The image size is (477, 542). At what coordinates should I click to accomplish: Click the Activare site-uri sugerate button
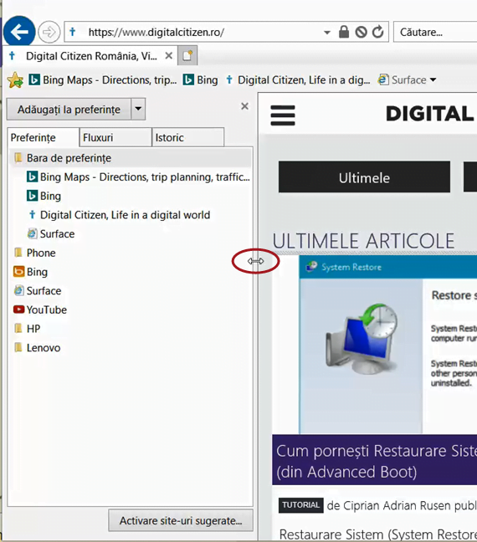tap(181, 520)
